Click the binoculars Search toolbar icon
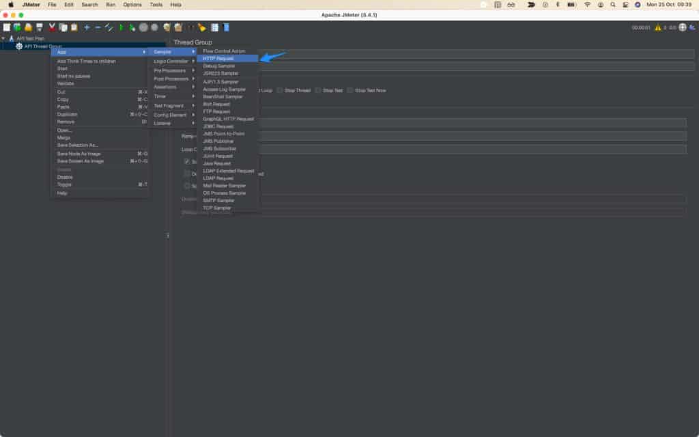Screen dimensions: 699x437 coord(191,27)
